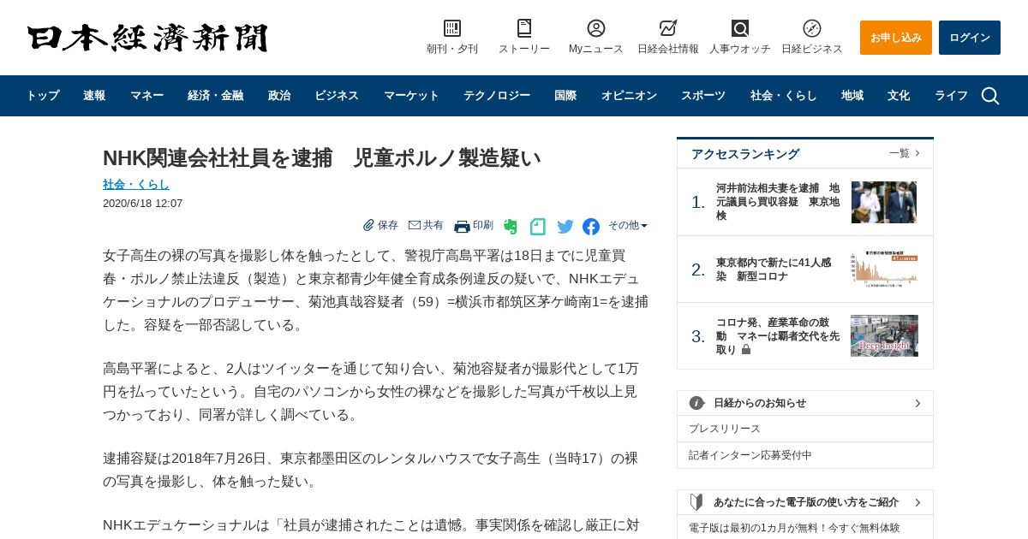Open the 朝刊・夕刊 newspaper icon
Screen dimensions: 1028x539
pyautogui.click(x=452, y=28)
